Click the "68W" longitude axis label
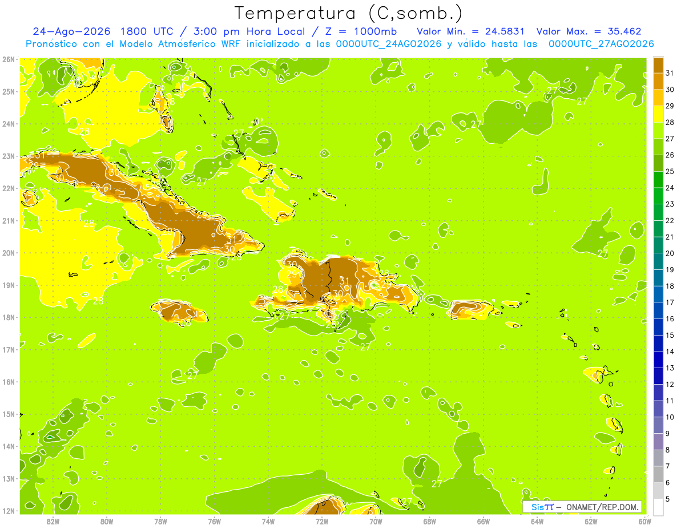 click(429, 521)
